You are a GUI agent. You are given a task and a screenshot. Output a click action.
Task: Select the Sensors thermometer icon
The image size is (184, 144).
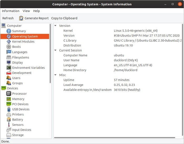pyautogui.click(x=9, y=125)
